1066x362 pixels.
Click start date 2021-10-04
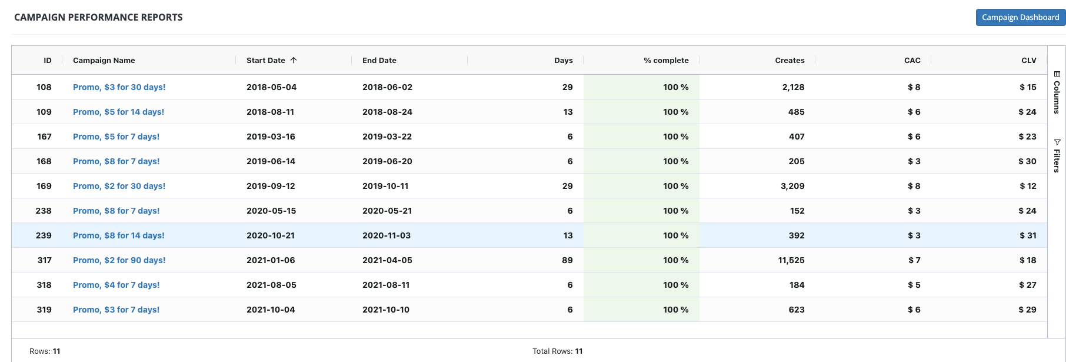coord(271,310)
